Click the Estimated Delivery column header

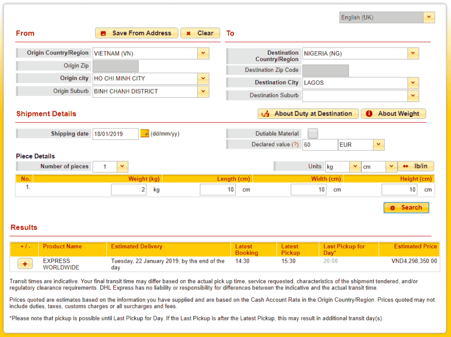click(137, 246)
